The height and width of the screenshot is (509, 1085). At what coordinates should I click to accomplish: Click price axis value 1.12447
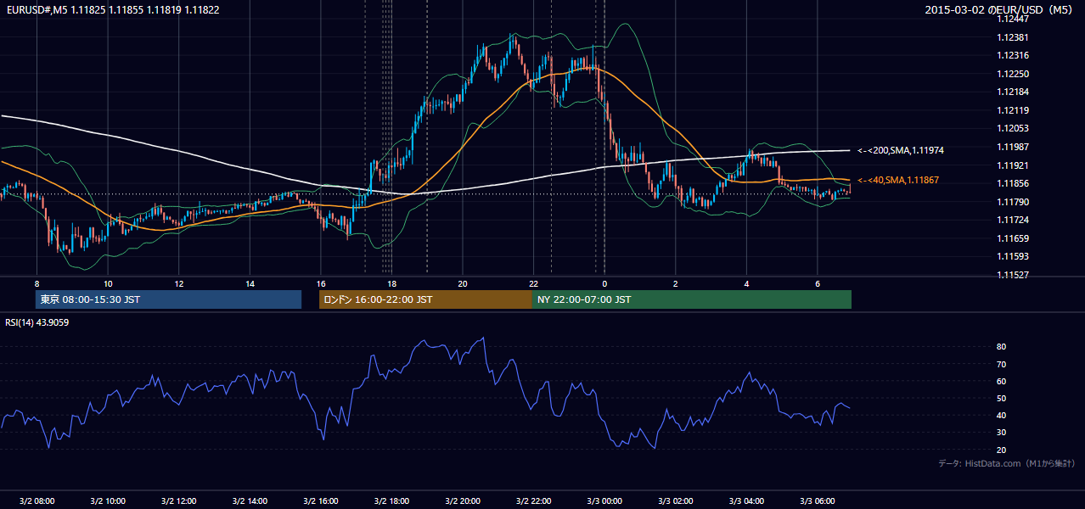pyautogui.click(x=1012, y=19)
